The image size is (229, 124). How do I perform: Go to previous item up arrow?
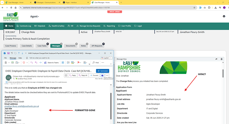tap(19, 53)
